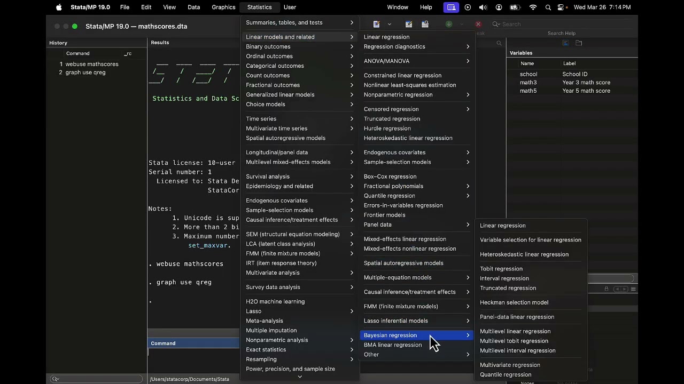Select the Variables view icon in sidebar

coord(565,43)
